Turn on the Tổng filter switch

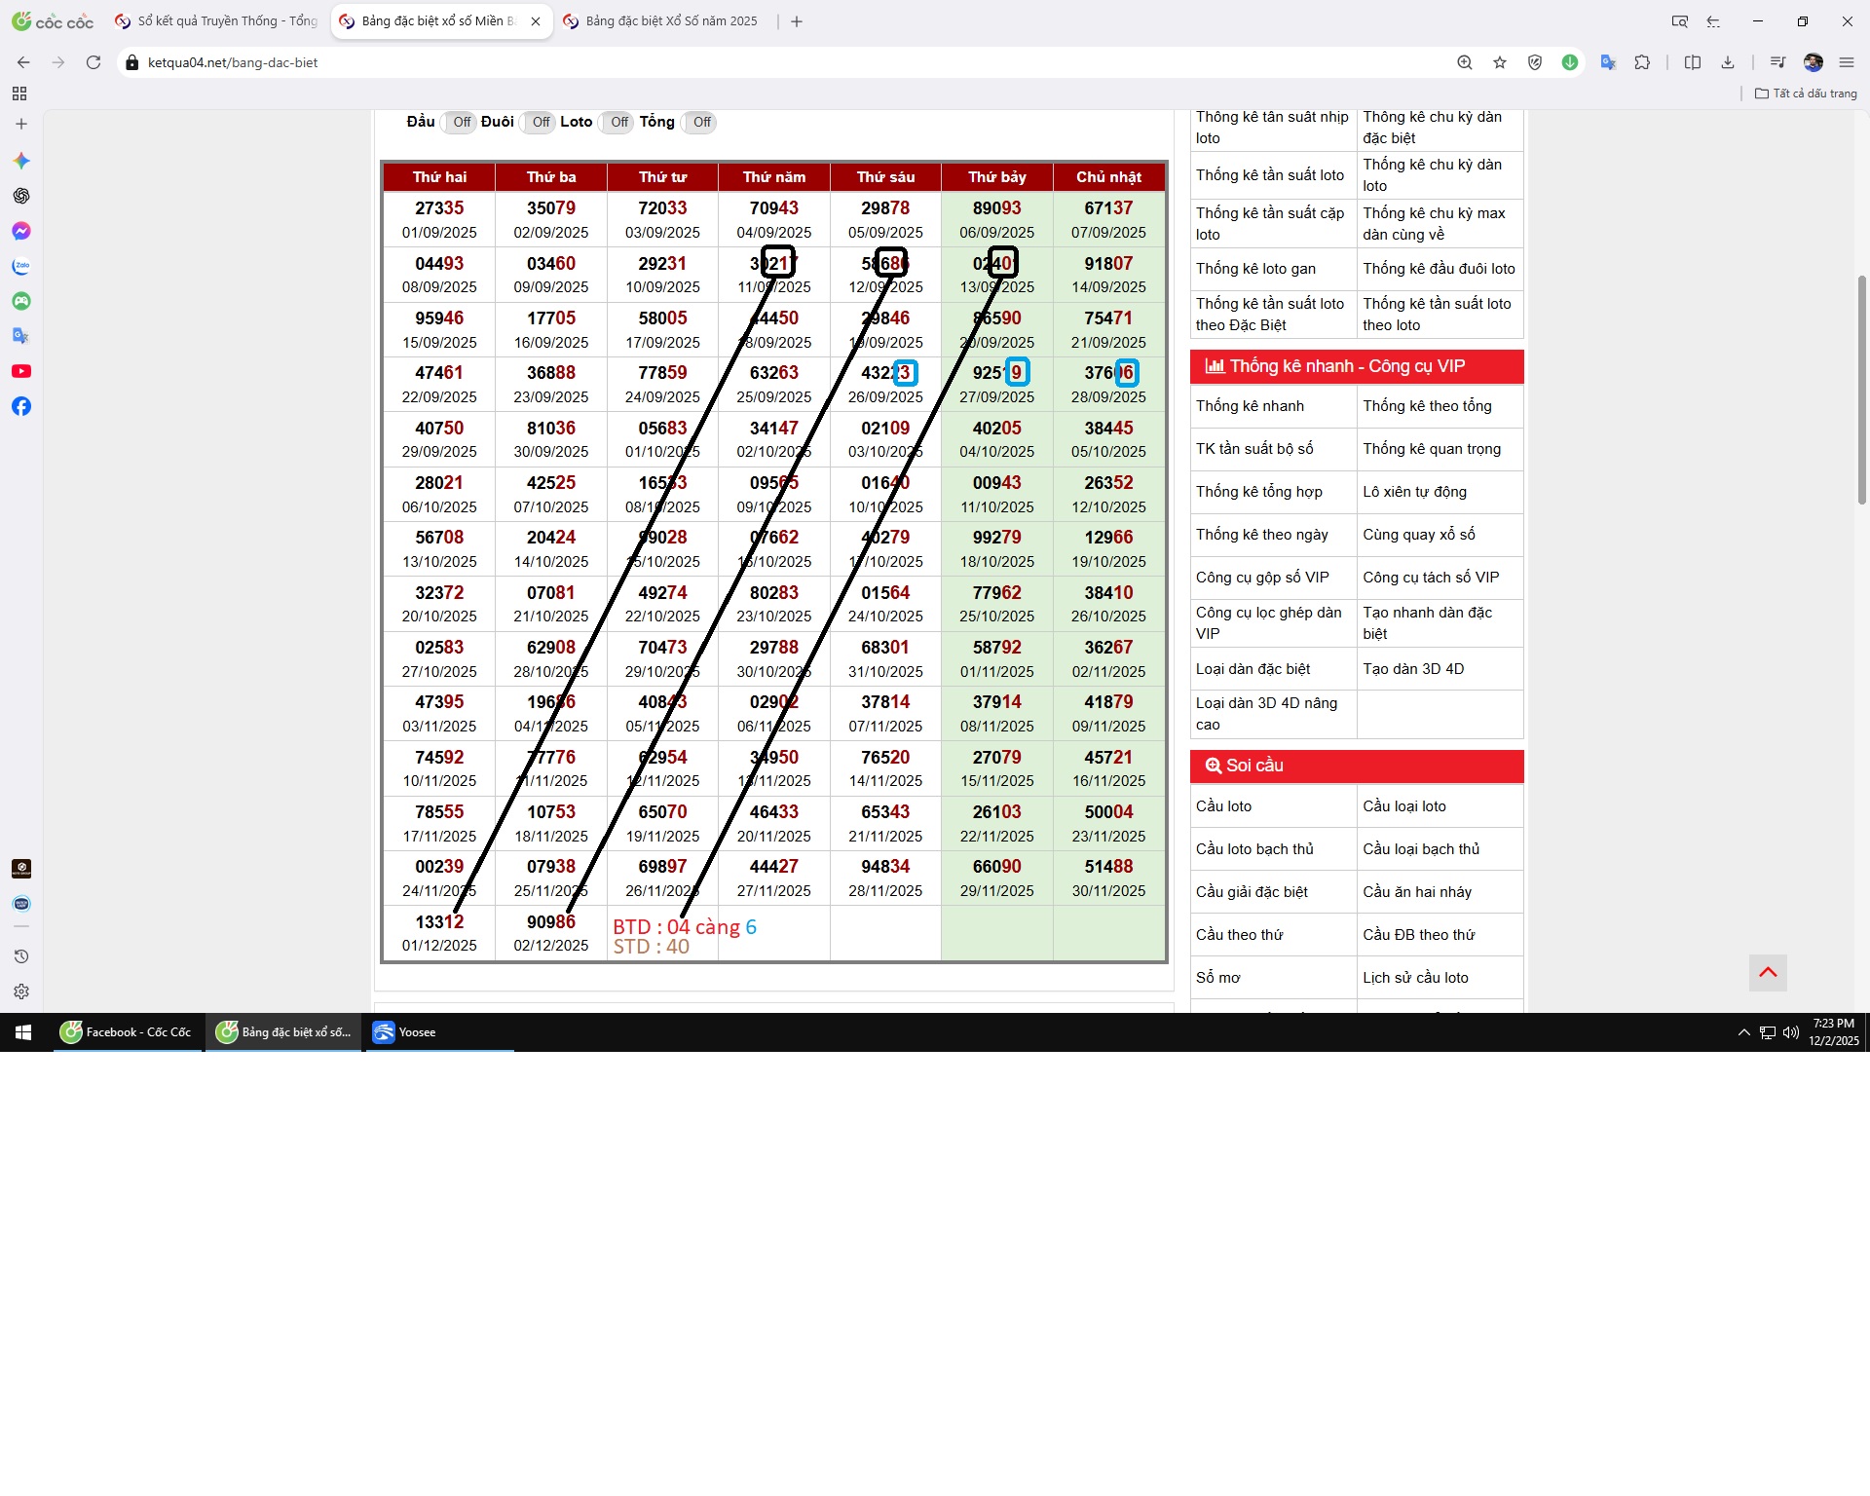click(700, 123)
